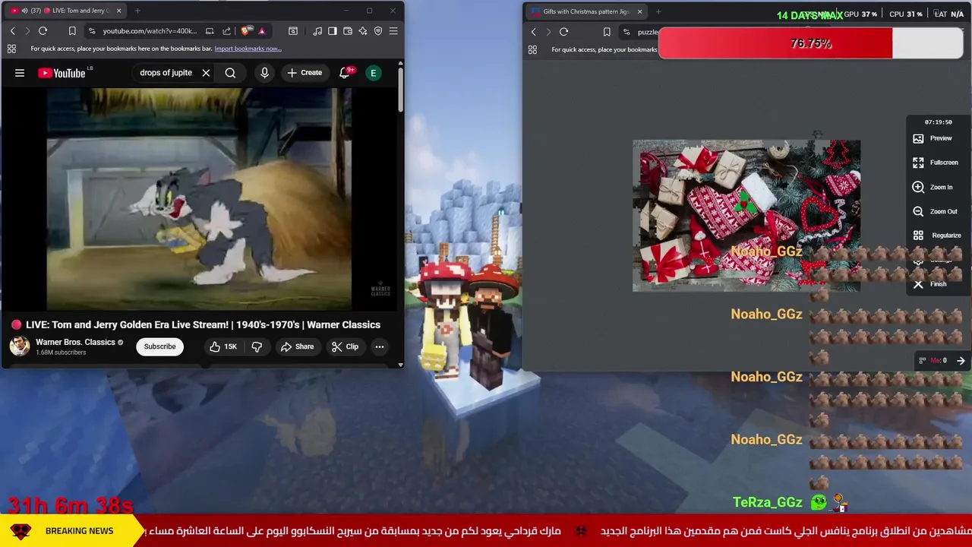Click Preview in the puzzle menu
This screenshot has height=547, width=972.
(x=932, y=138)
